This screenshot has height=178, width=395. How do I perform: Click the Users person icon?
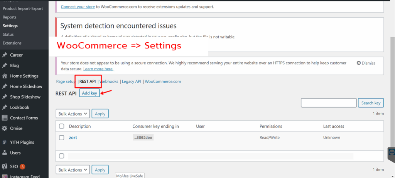[5, 153]
